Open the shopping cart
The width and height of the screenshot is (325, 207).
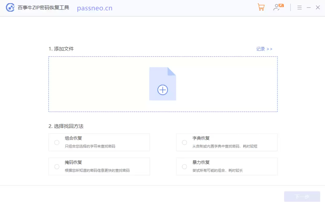[x=261, y=7]
